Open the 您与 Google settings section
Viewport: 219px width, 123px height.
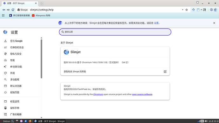(20, 41)
